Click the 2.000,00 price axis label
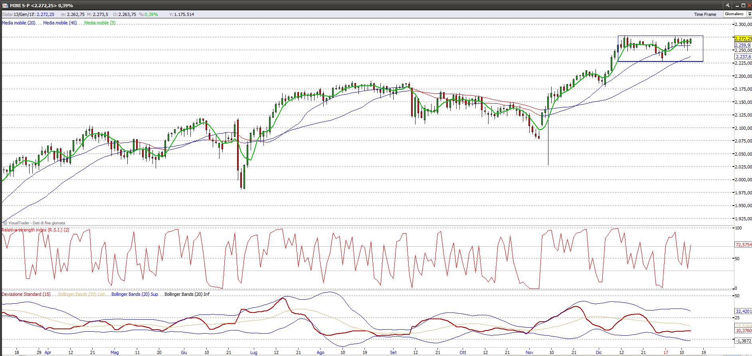The width and height of the screenshot is (752, 356). tap(743, 180)
